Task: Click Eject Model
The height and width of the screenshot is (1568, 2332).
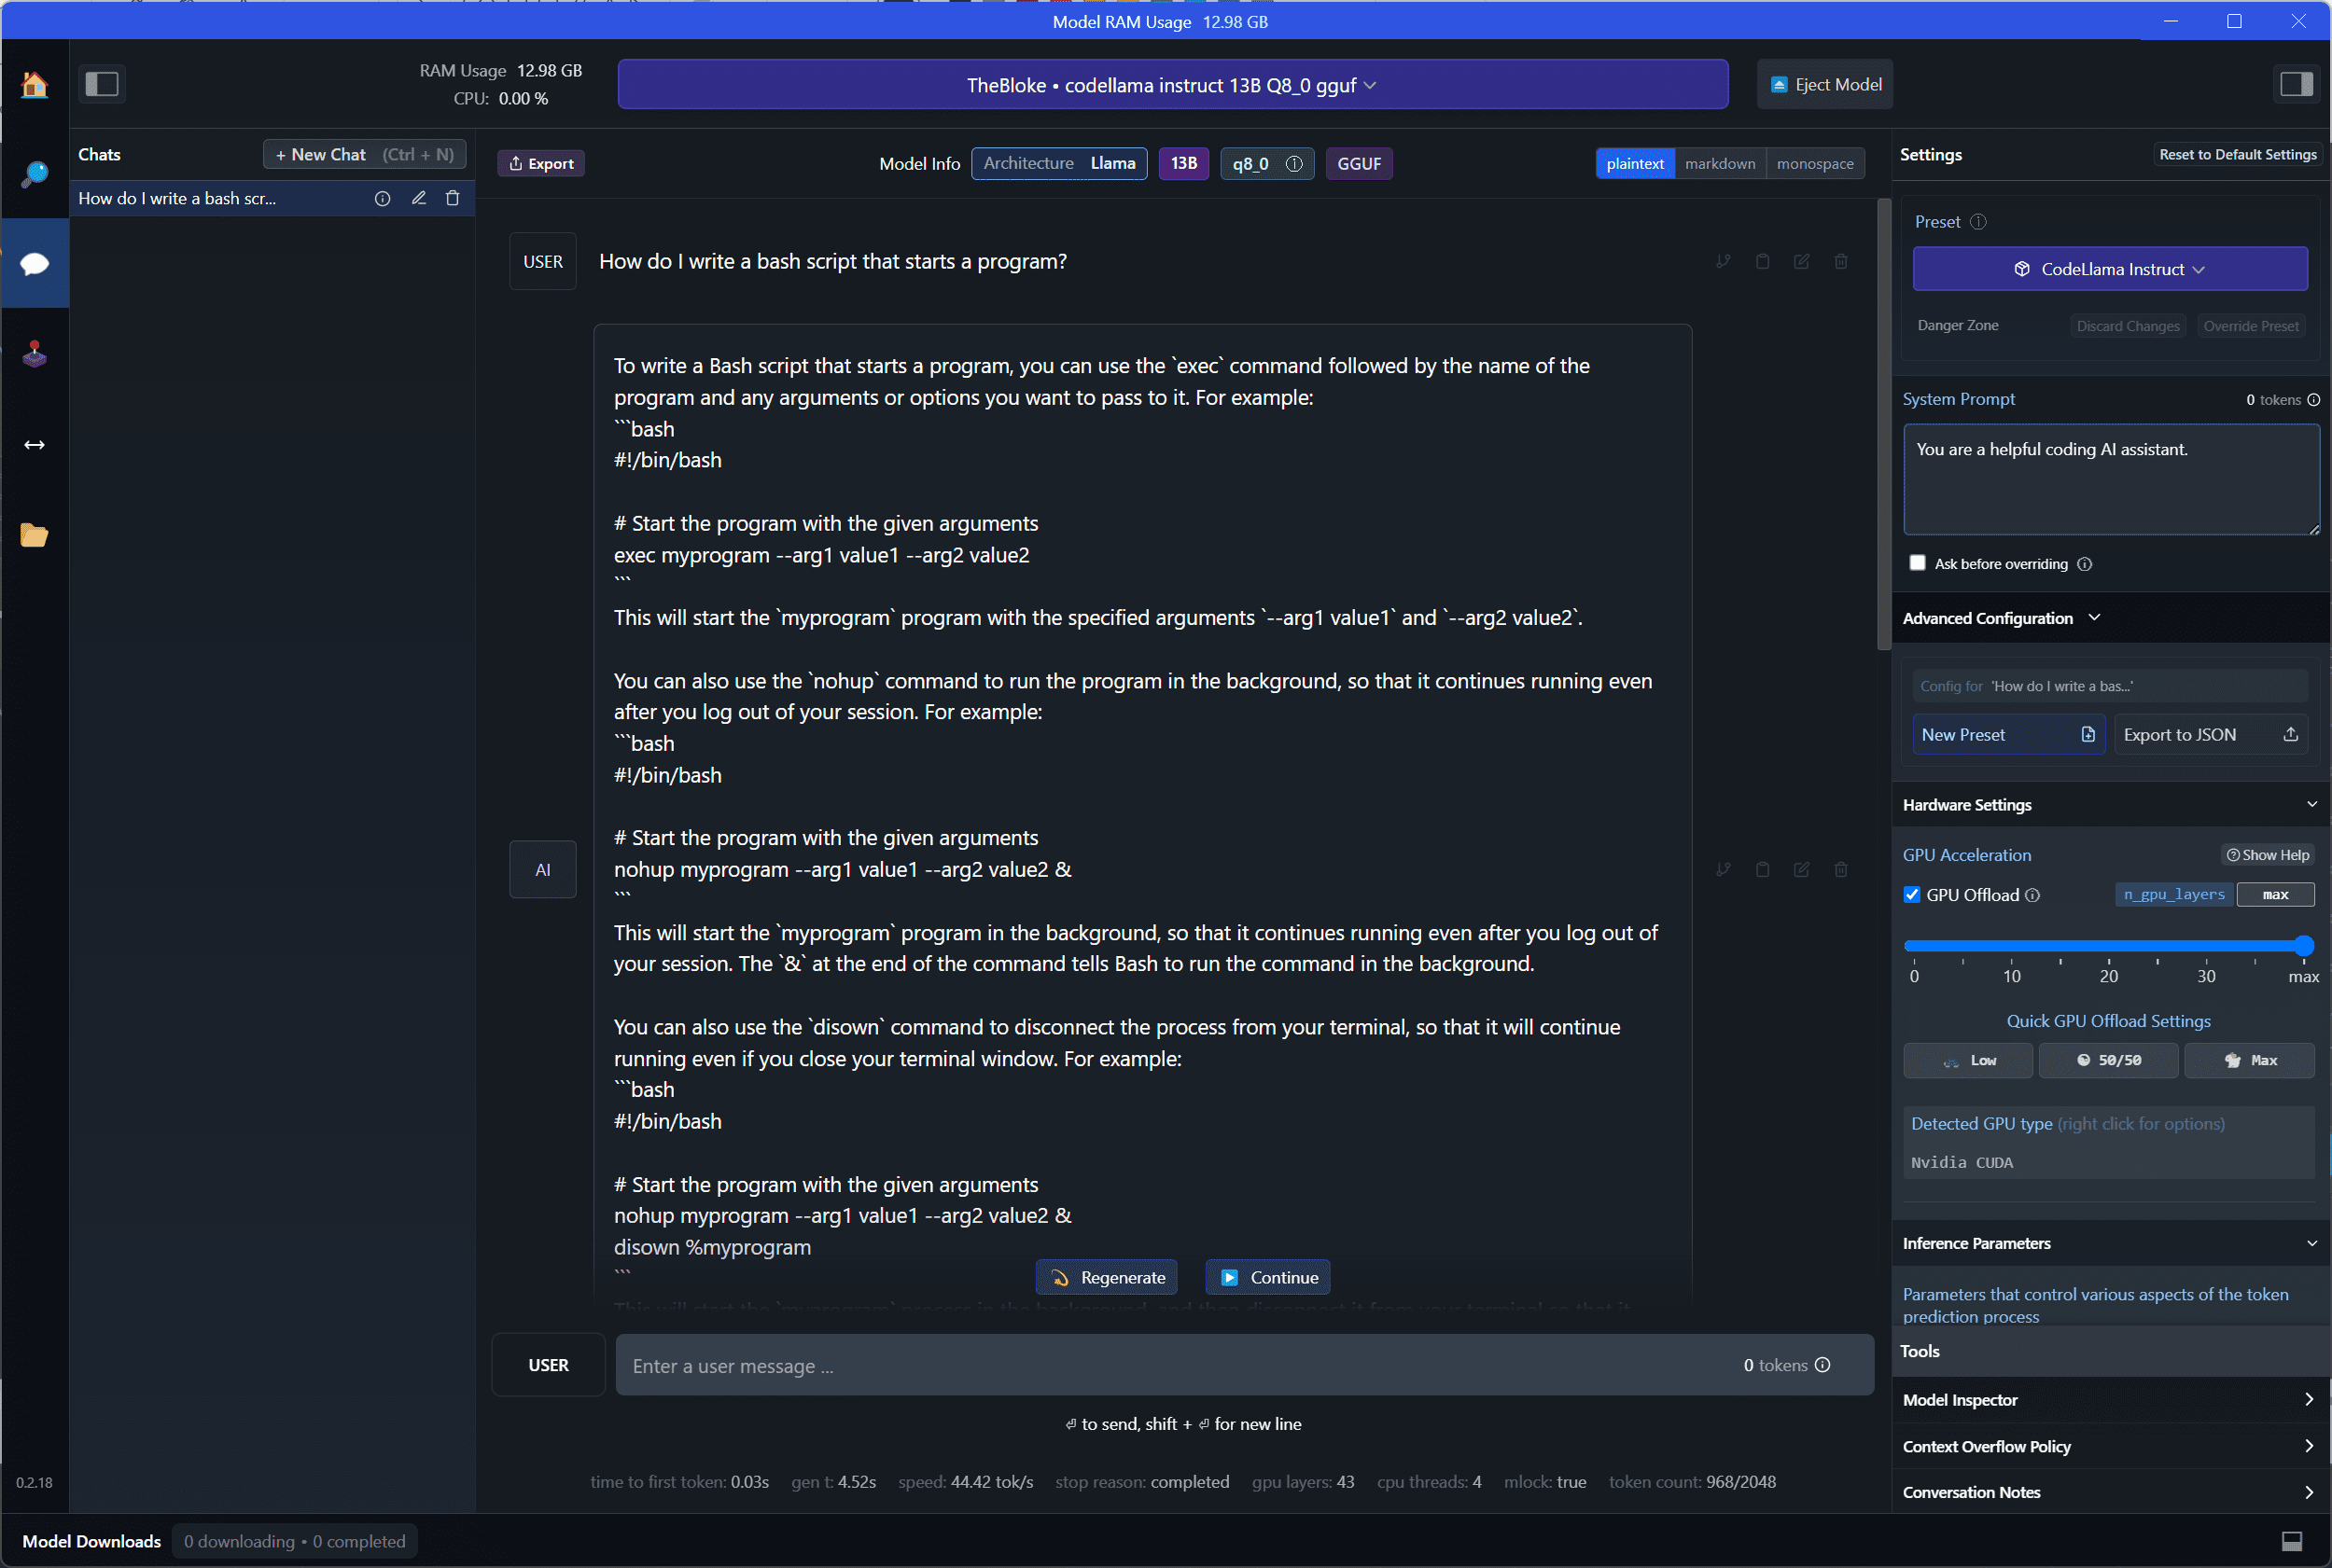Action: pos(1823,84)
